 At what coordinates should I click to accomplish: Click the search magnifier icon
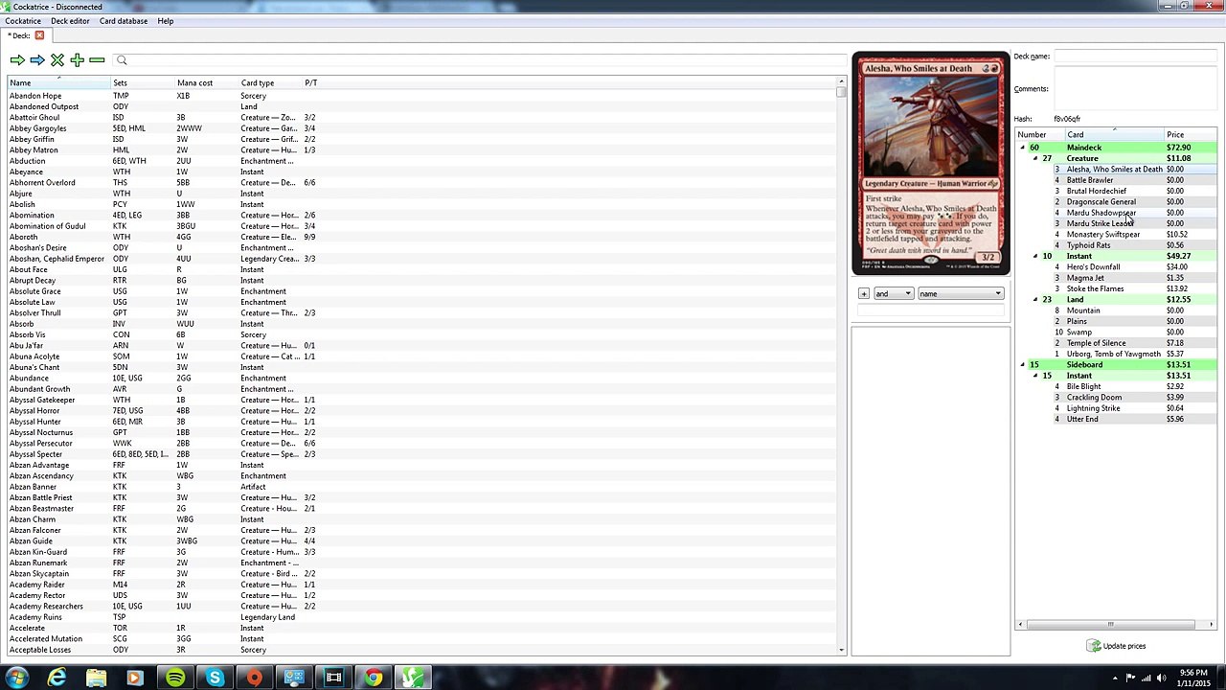[122, 60]
